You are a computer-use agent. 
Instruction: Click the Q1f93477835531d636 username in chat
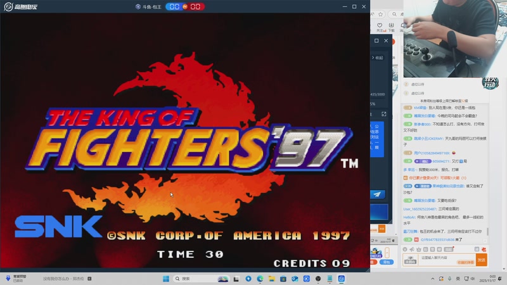(437, 240)
